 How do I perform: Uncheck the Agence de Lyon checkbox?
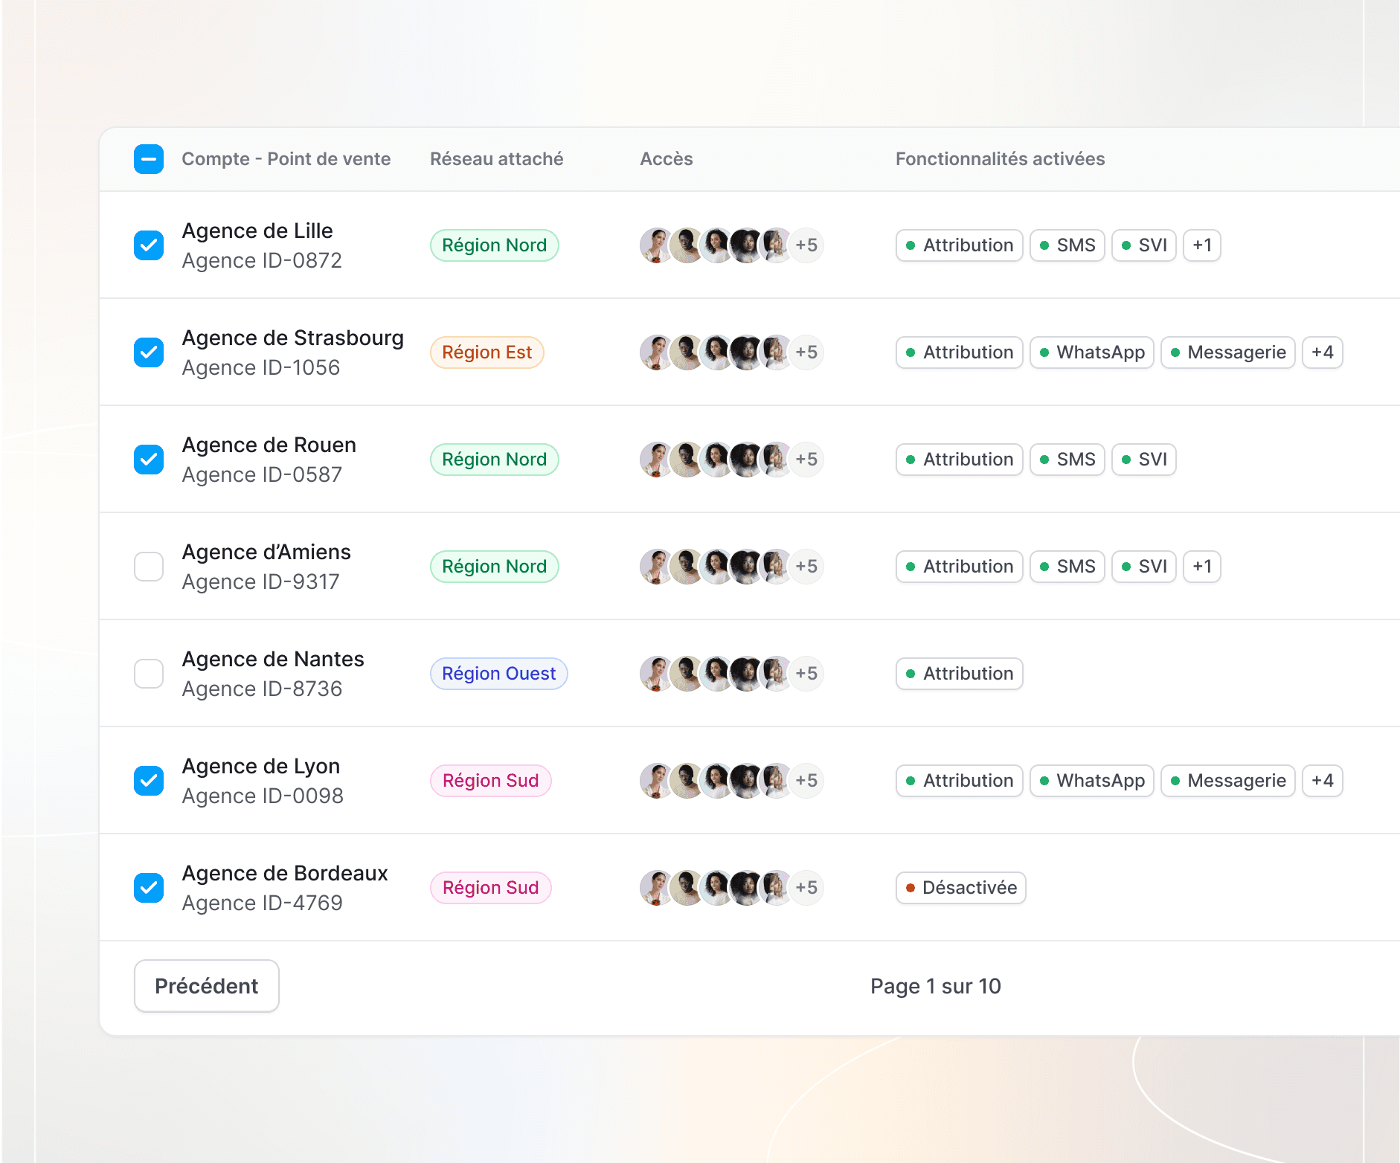point(149,781)
